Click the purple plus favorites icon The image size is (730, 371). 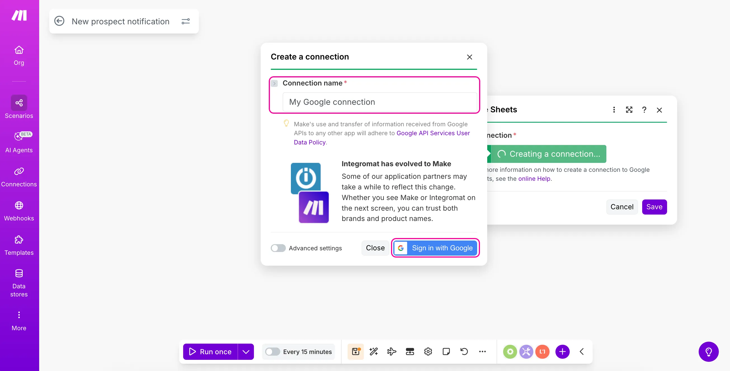(562, 351)
